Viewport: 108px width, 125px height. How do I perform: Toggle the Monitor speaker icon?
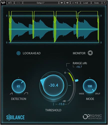point(90,53)
